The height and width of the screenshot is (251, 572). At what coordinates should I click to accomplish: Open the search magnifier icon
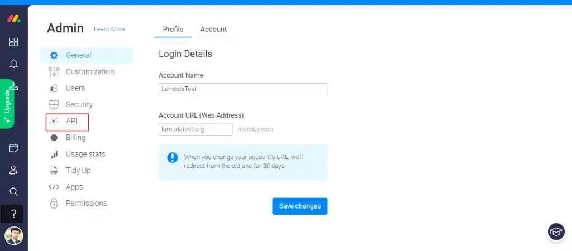pos(14,192)
